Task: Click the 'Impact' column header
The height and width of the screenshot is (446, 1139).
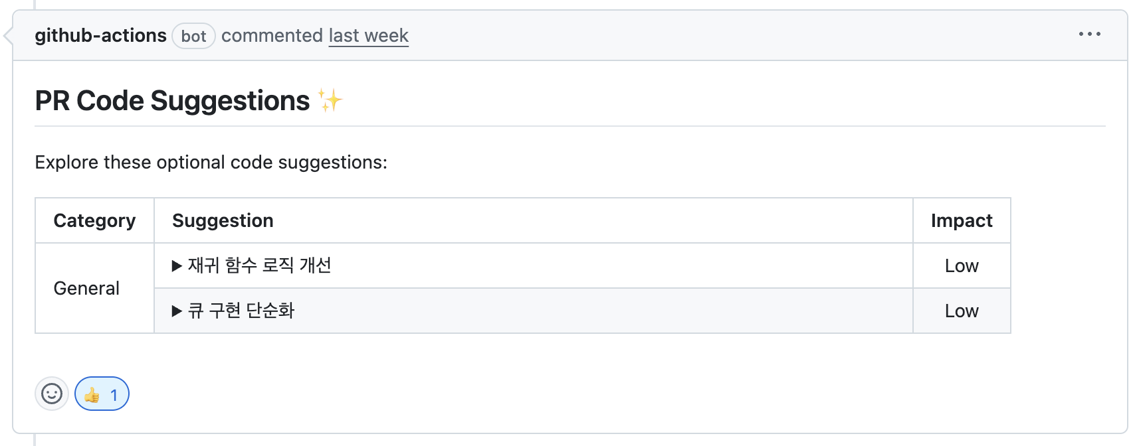Action: pyautogui.click(x=961, y=220)
